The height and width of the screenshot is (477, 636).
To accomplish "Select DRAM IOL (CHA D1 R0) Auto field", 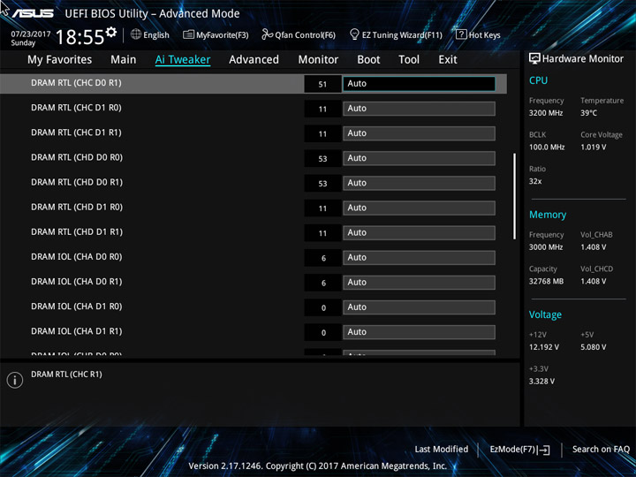I will pos(419,307).
